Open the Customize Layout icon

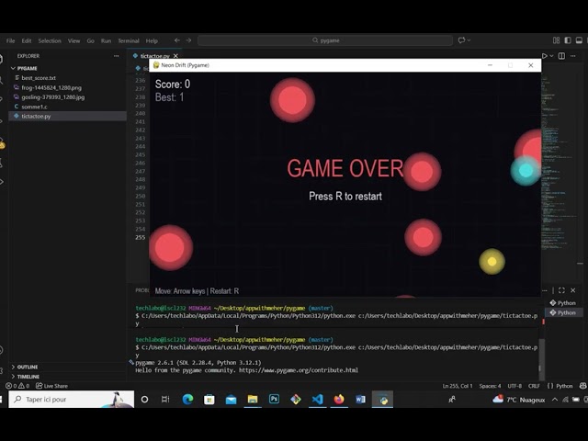[x=556, y=40]
